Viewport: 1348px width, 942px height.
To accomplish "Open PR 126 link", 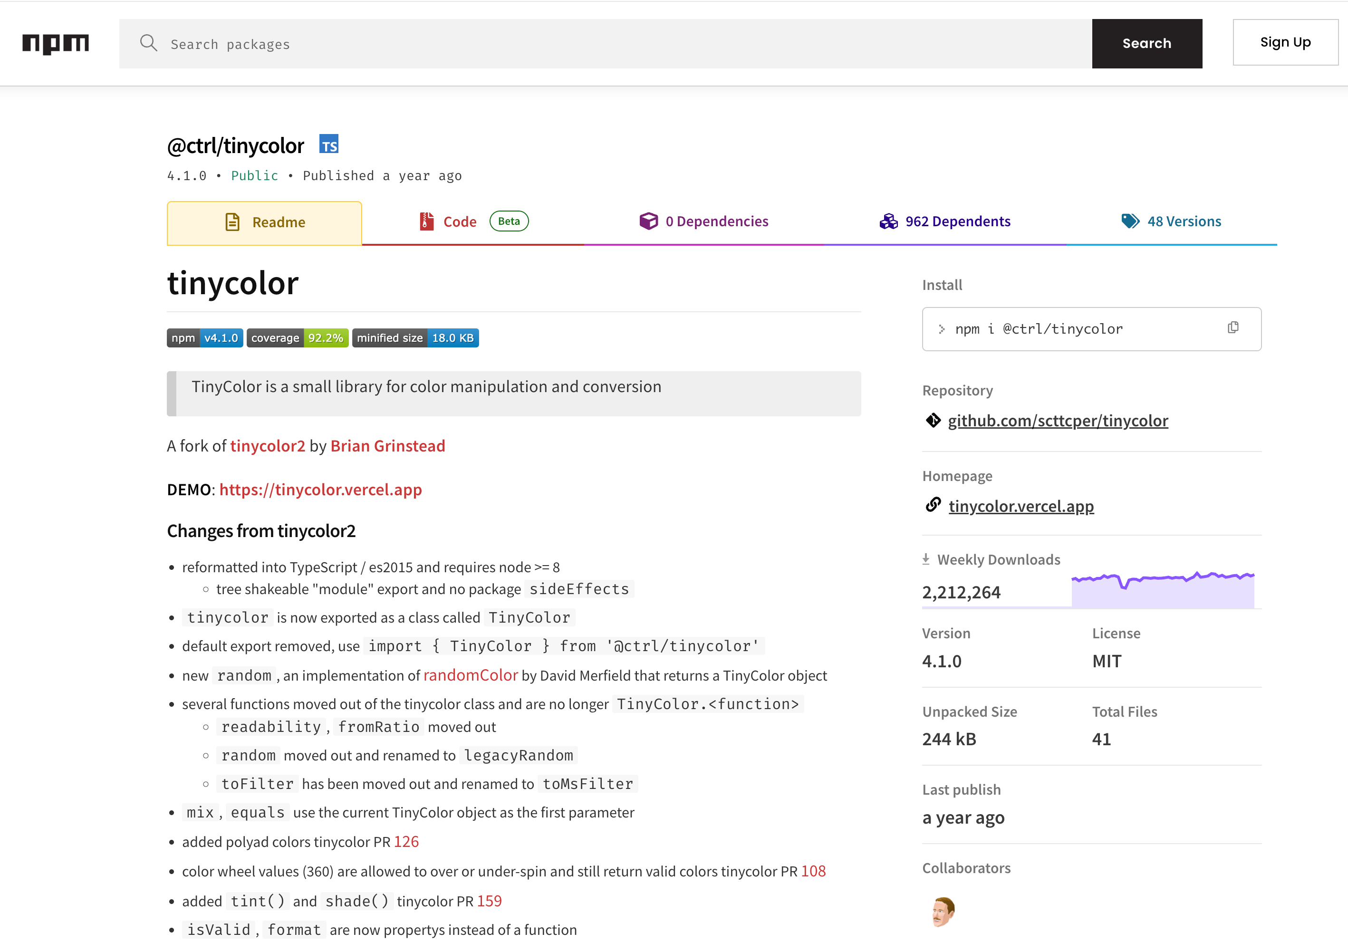I will point(406,842).
